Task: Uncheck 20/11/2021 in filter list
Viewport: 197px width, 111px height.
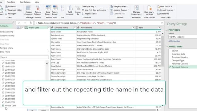Action: point(3,70)
